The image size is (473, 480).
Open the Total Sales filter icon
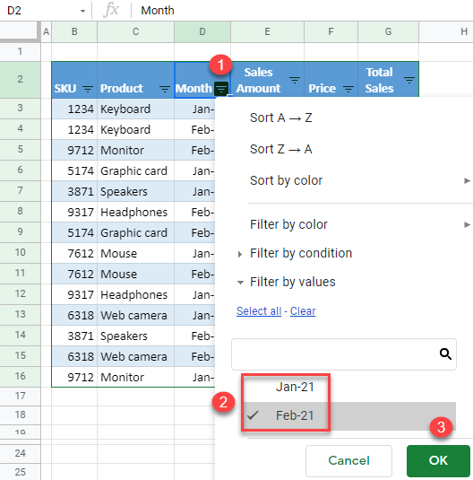click(x=409, y=80)
